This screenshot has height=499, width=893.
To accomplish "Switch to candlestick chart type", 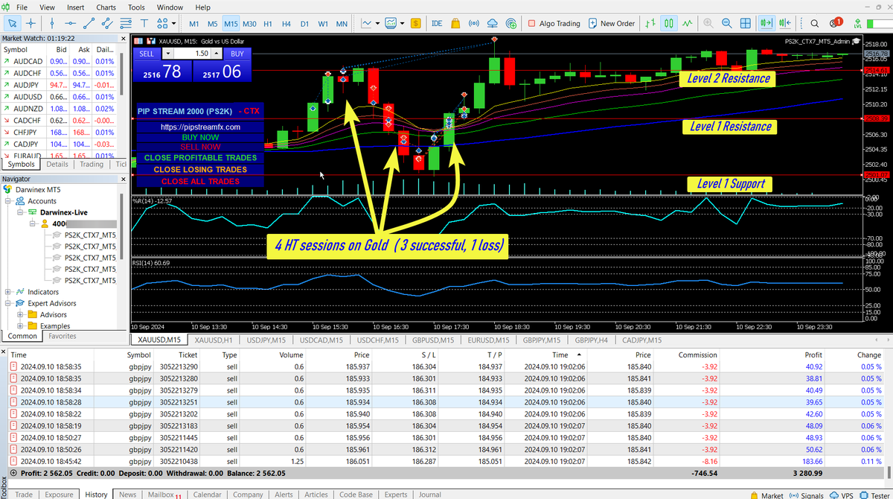I will [x=670, y=23].
